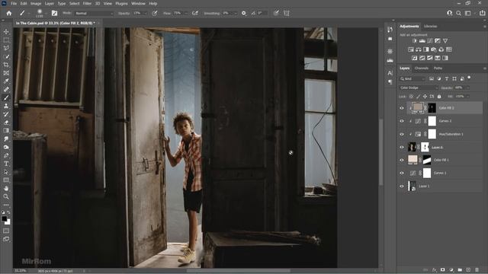The height and width of the screenshot is (274, 488).
Task: Open the layer filter Kind dropdown
Action: pyautogui.click(x=413, y=79)
